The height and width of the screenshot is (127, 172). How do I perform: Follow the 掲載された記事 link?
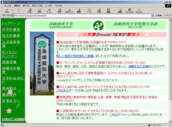pos(139,66)
